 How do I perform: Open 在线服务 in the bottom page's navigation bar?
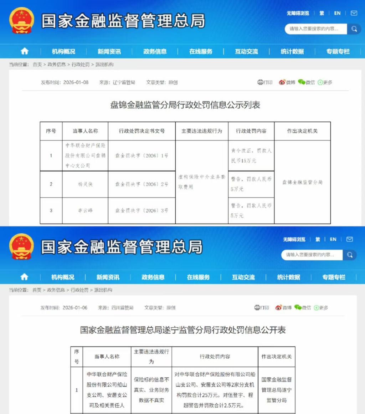198,277
